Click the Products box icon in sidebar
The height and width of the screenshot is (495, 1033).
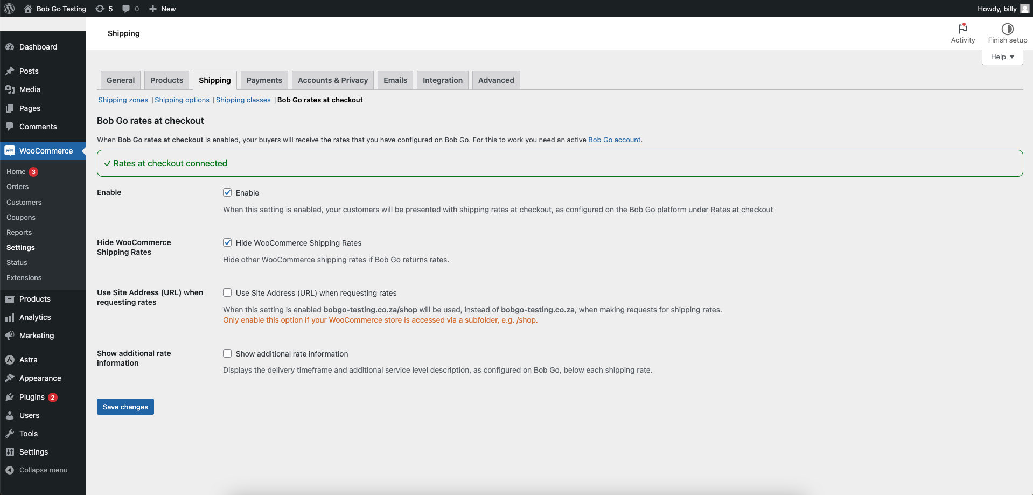[10, 299]
